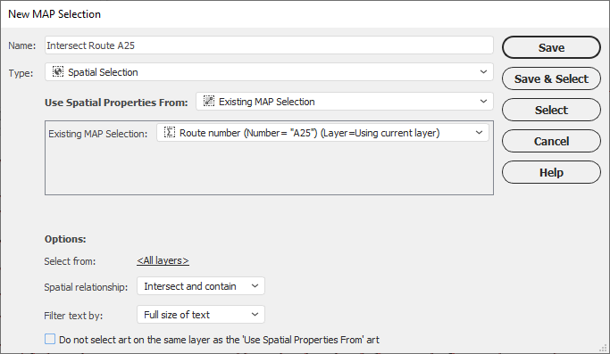The image size is (610, 354).
Task: Cancel the New MAP Selection dialog
Action: 551,141
